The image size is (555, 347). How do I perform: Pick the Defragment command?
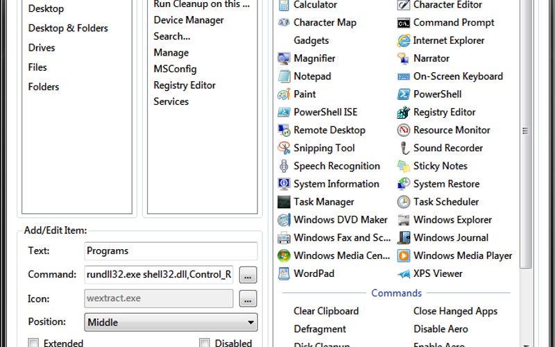pyautogui.click(x=320, y=329)
